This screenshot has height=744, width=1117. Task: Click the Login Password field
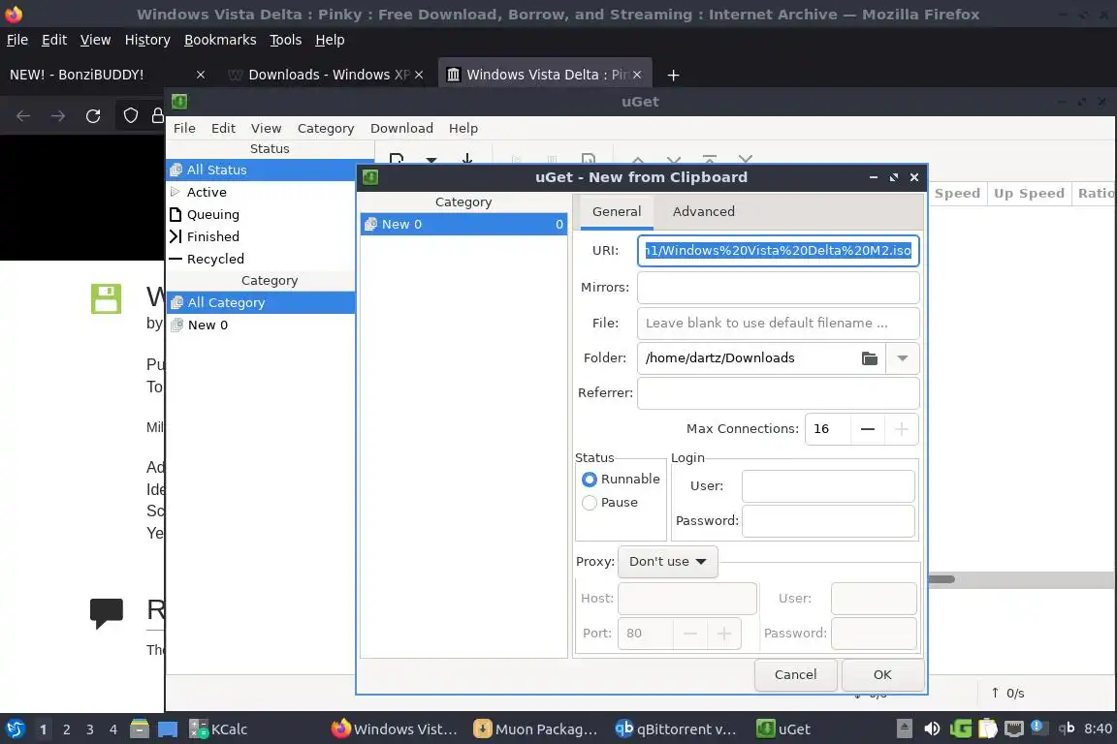828,521
